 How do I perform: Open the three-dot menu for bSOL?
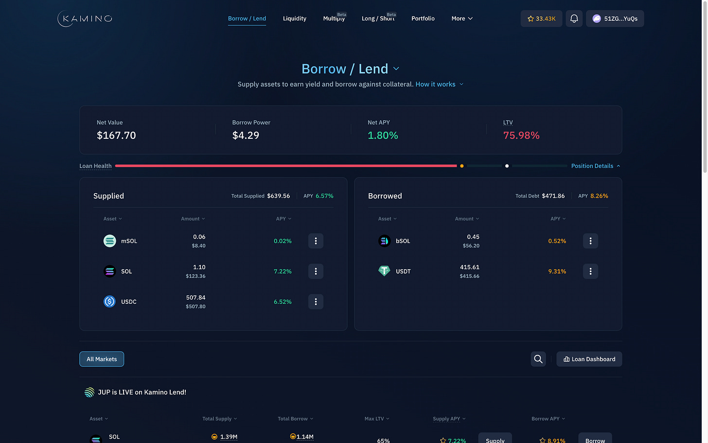click(x=590, y=241)
